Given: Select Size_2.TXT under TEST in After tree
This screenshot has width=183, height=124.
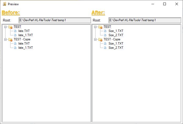Looking at the screenshot, I should (x=116, y=35).
